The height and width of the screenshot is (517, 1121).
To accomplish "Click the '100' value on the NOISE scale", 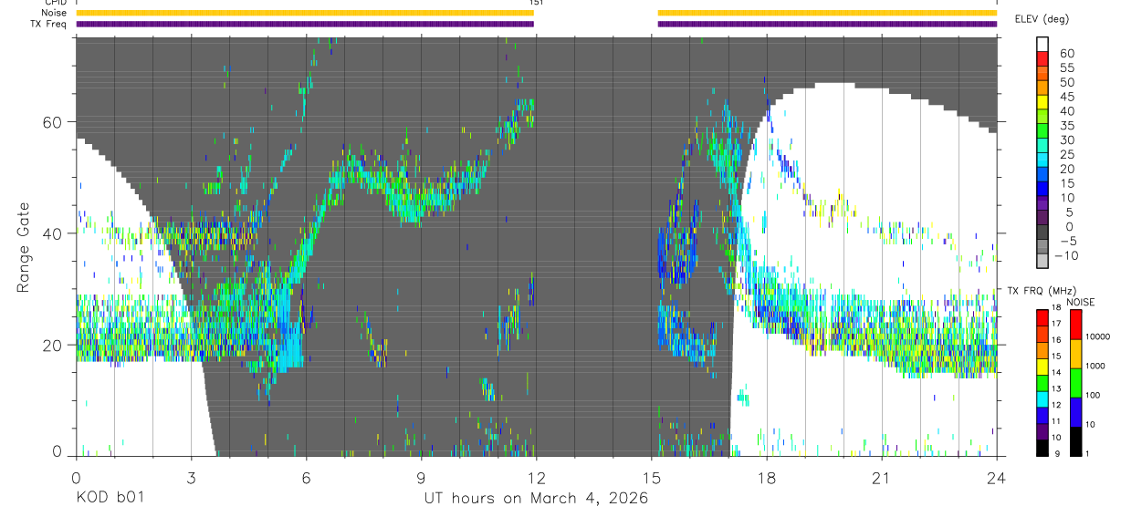I will 1093,395.
